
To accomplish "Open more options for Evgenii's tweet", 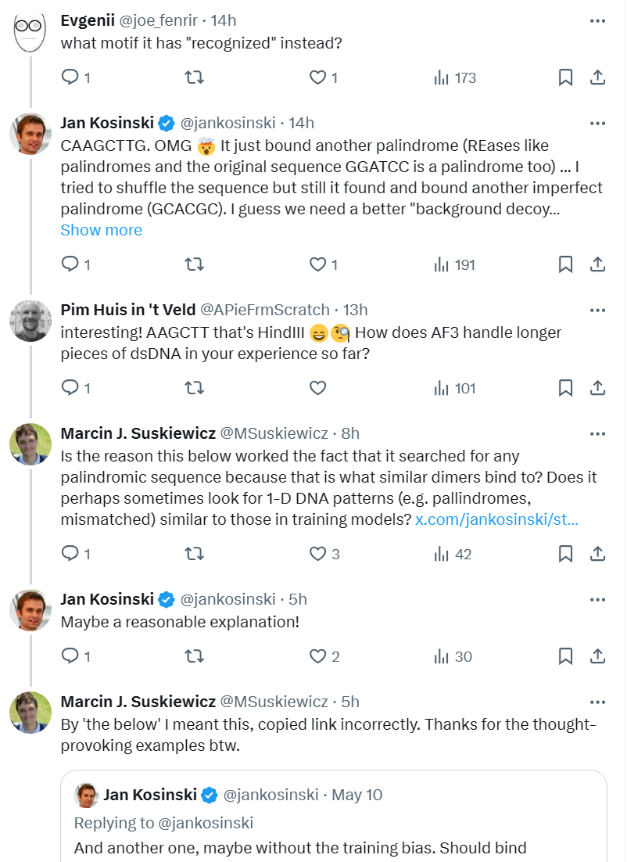I will click(597, 21).
